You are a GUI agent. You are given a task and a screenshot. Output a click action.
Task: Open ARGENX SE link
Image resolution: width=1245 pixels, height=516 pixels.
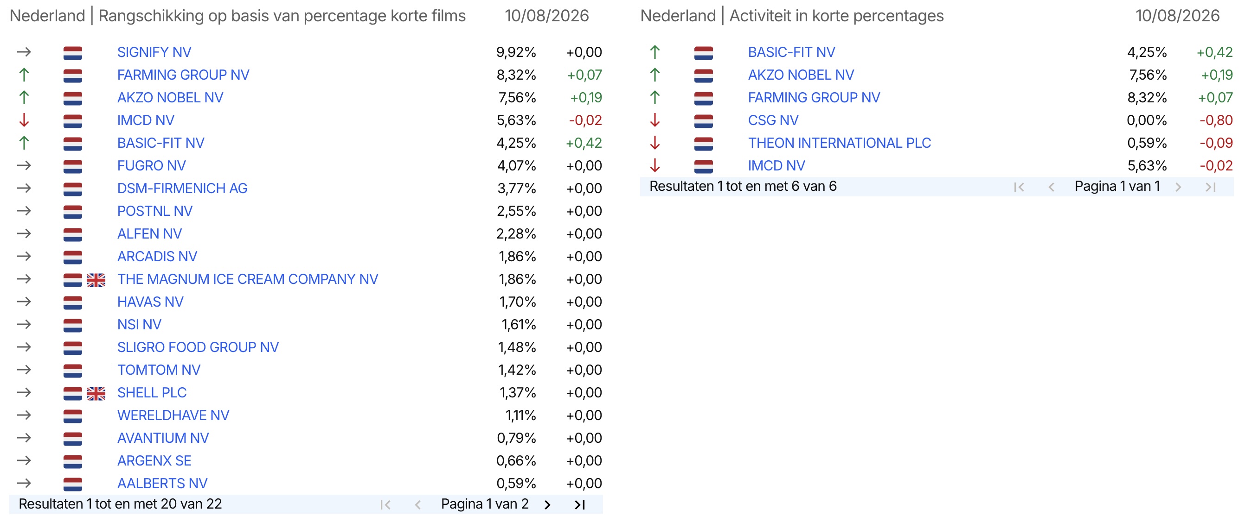(x=154, y=460)
